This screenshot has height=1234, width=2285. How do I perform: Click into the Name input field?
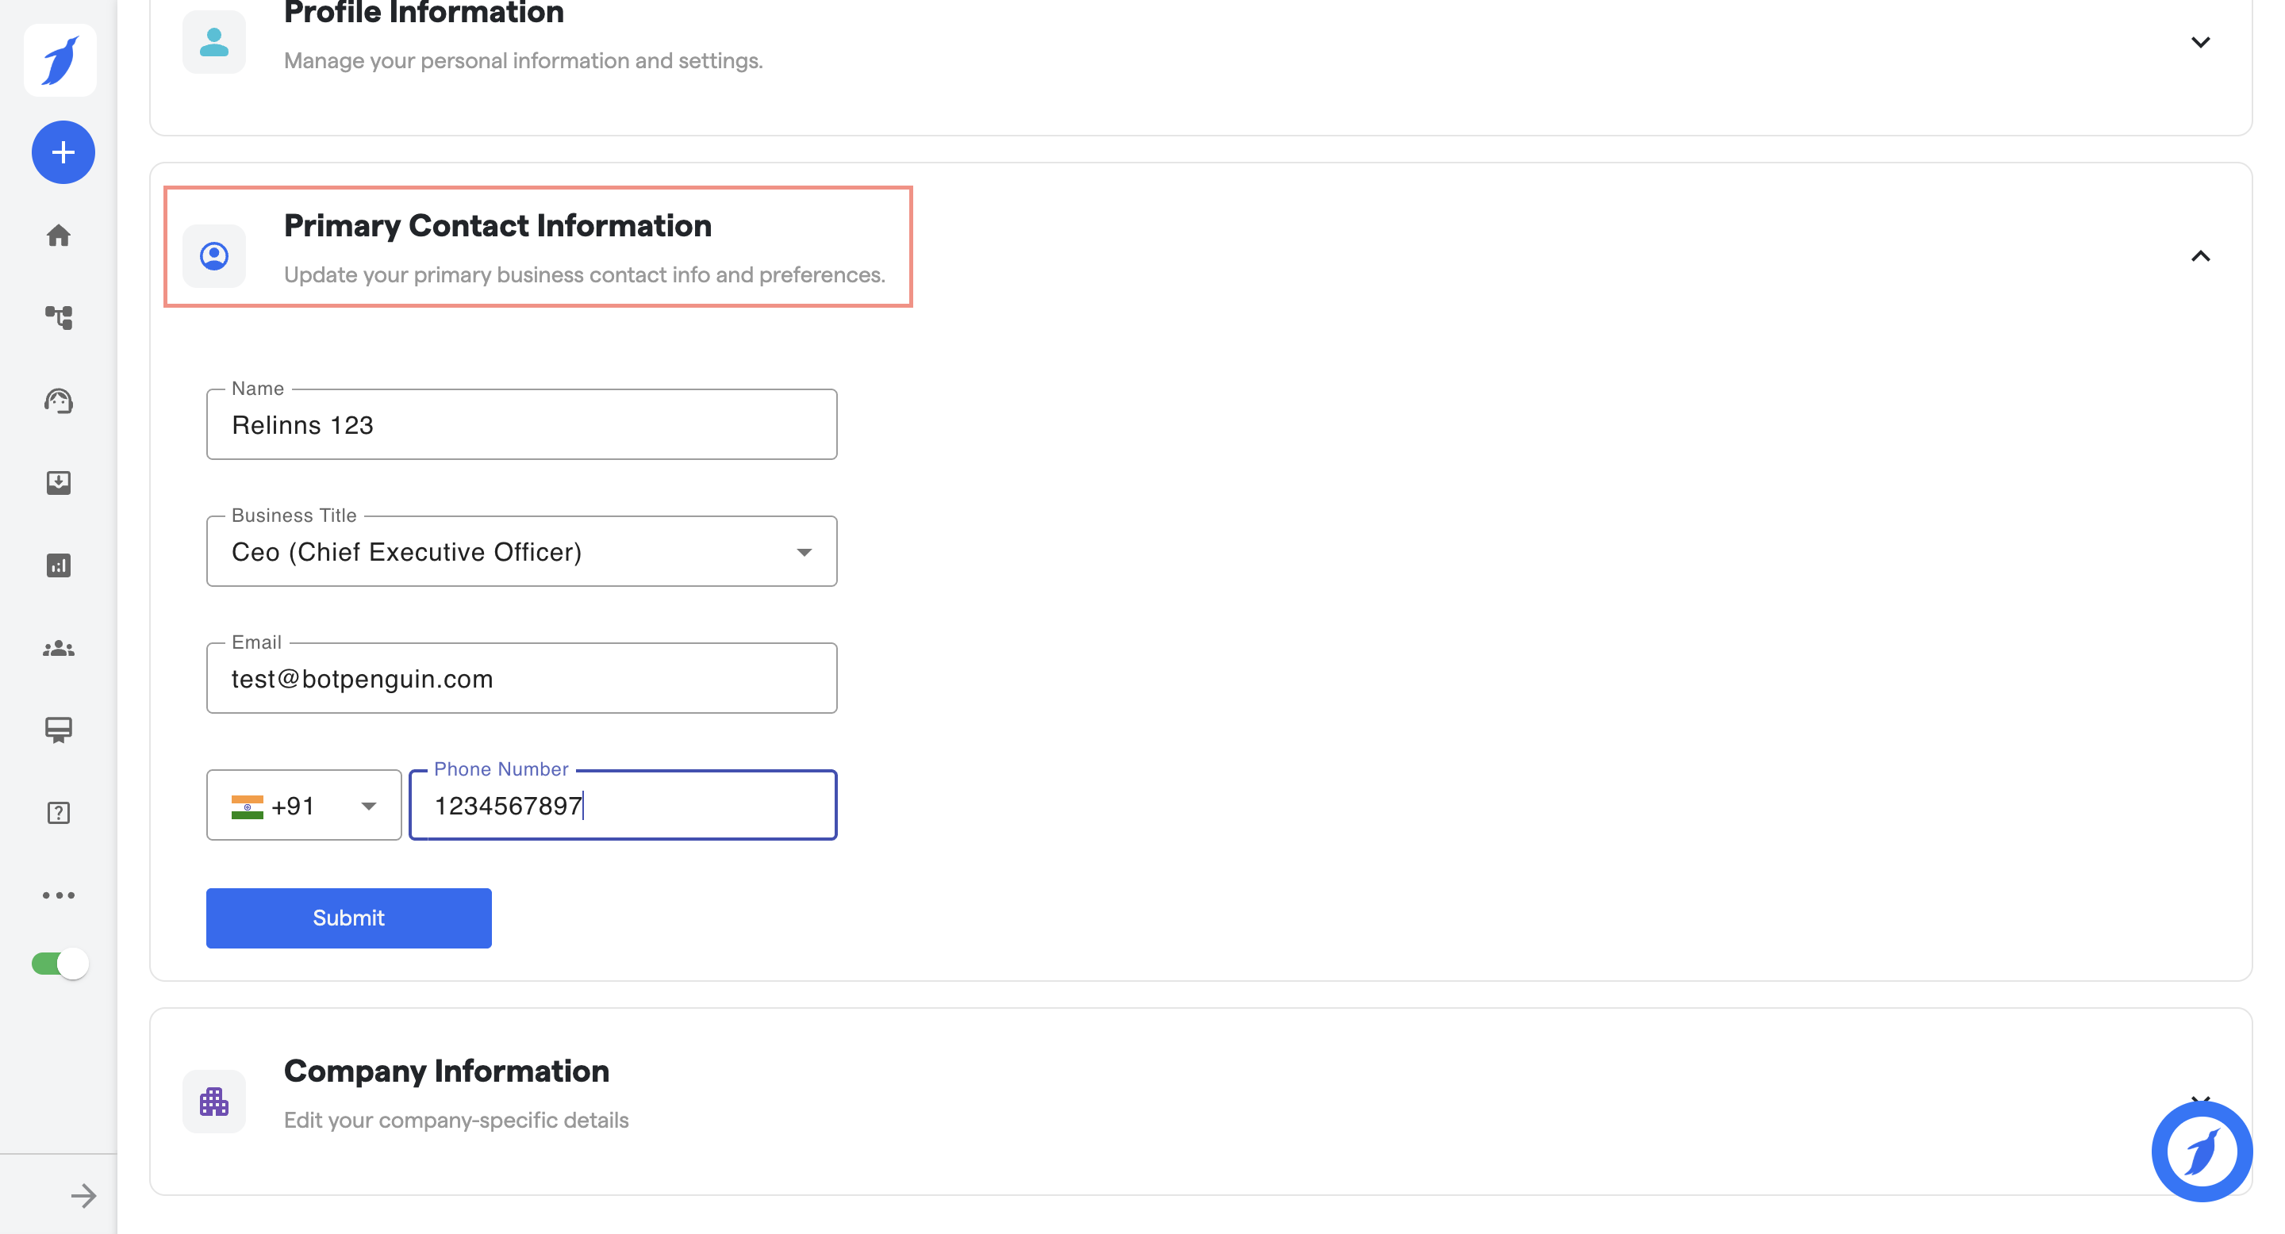521,426
